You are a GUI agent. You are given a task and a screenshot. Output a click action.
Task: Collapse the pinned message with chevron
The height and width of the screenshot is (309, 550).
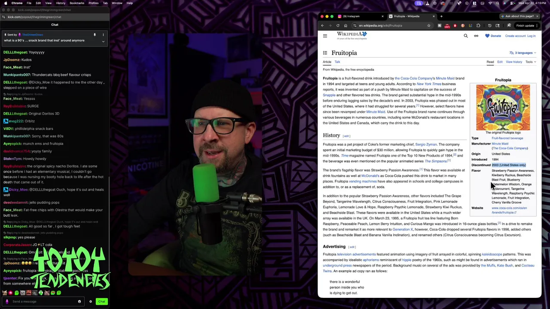coord(103,41)
